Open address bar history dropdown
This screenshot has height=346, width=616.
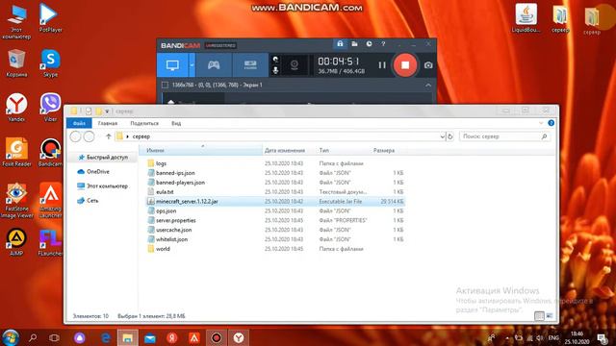[443, 136]
